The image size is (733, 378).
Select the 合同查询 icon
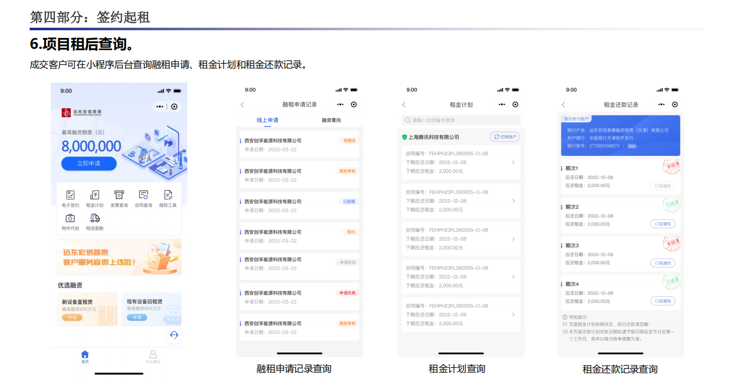(144, 195)
